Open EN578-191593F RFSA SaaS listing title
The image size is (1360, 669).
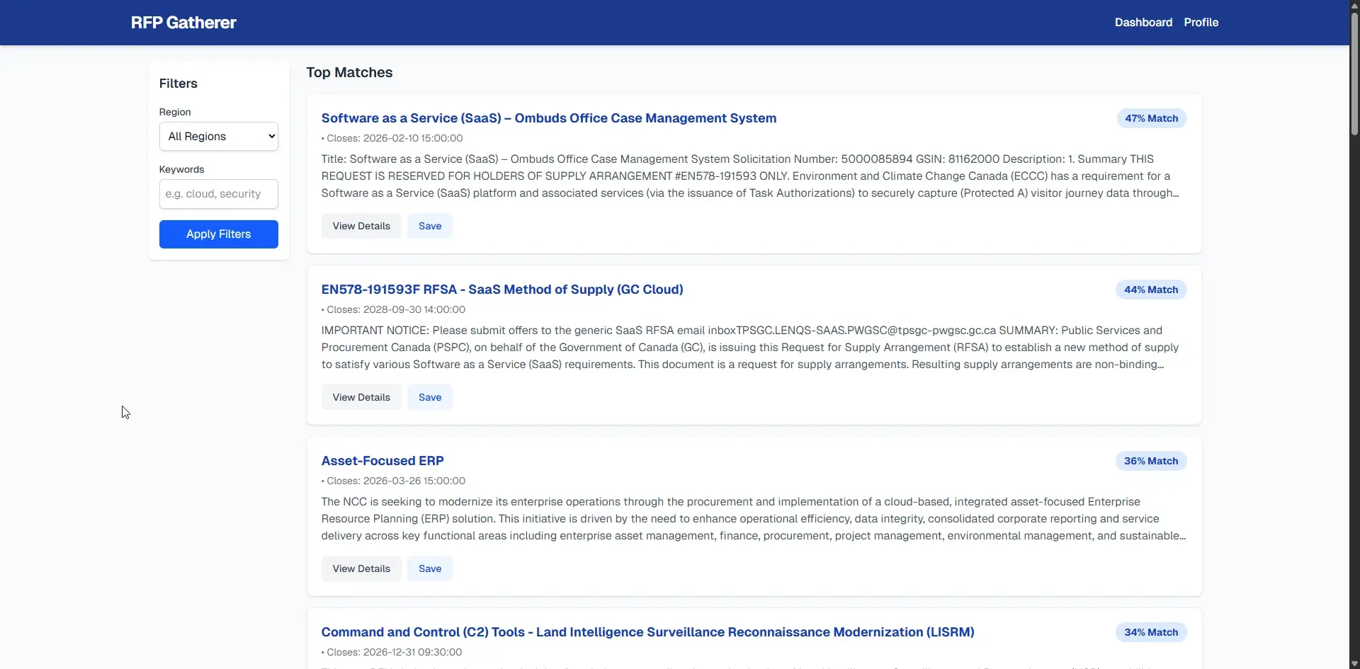pyautogui.click(x=501, y=290)
